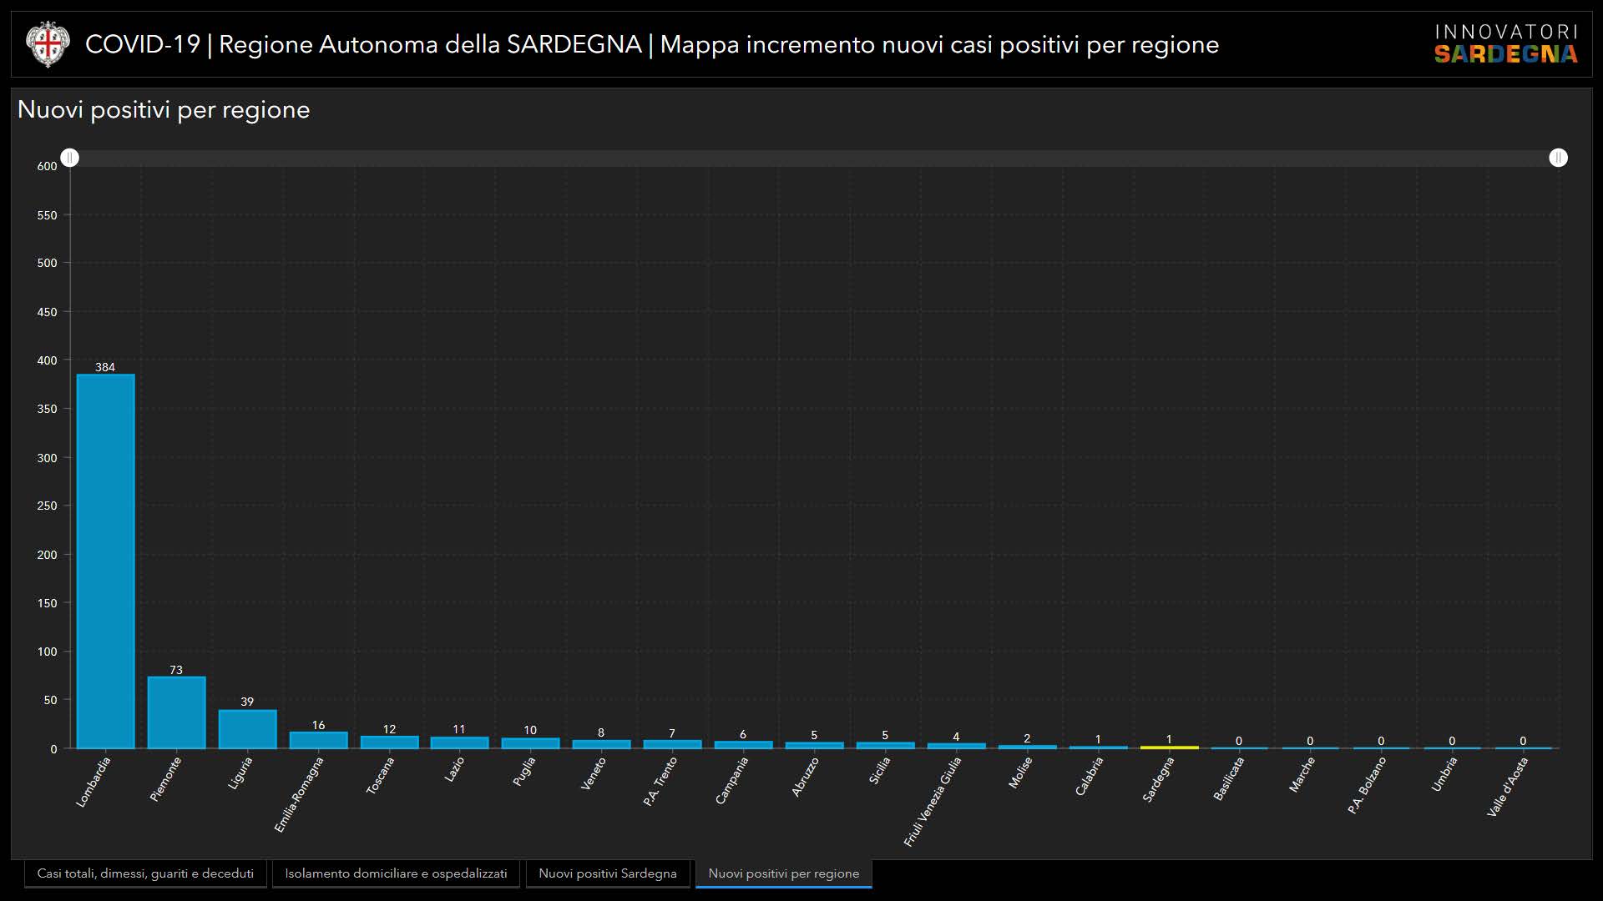Image resolution: width=1603 pixels, height=901 pixels.
Task: Click the Toscana bar labeled 12
Action: tap(389, 742)
